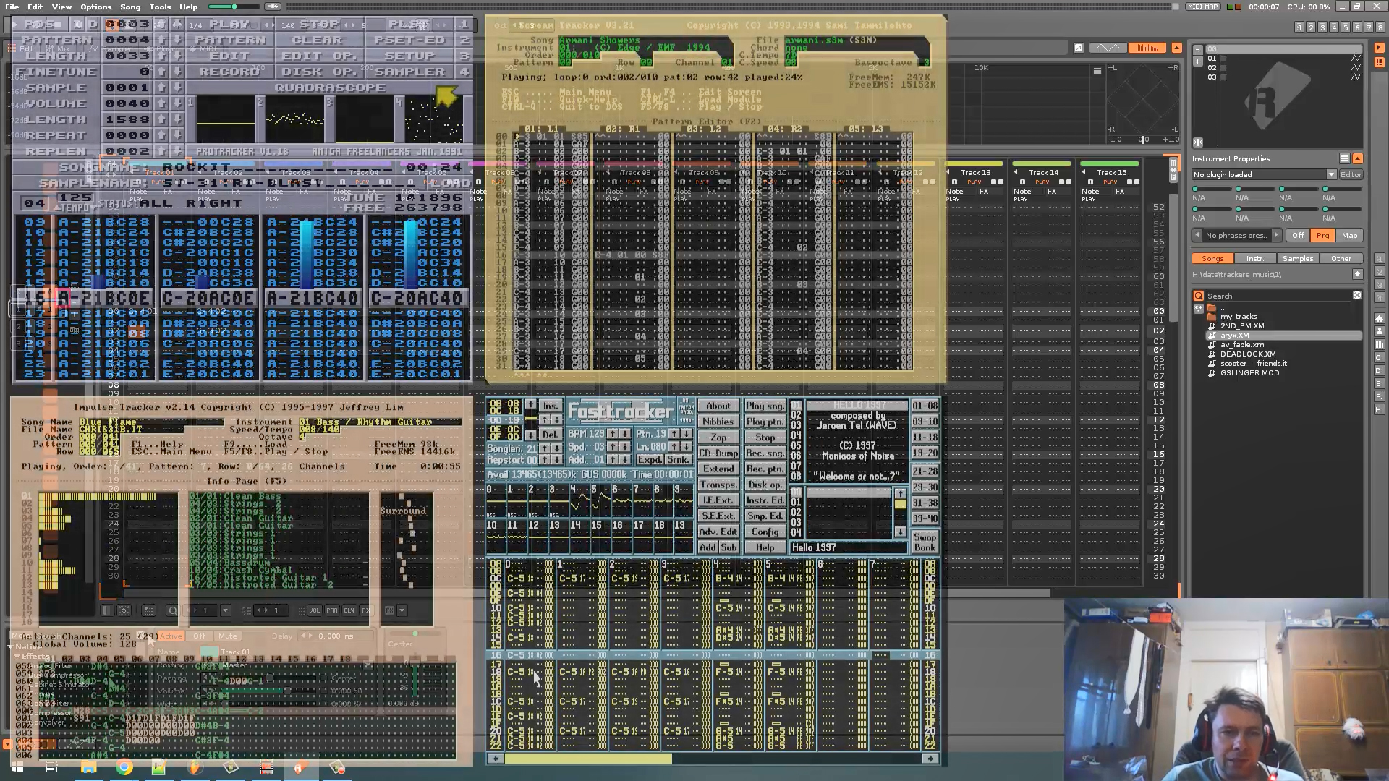Open Instrument Properties options menu icon

click(1344, 158)
